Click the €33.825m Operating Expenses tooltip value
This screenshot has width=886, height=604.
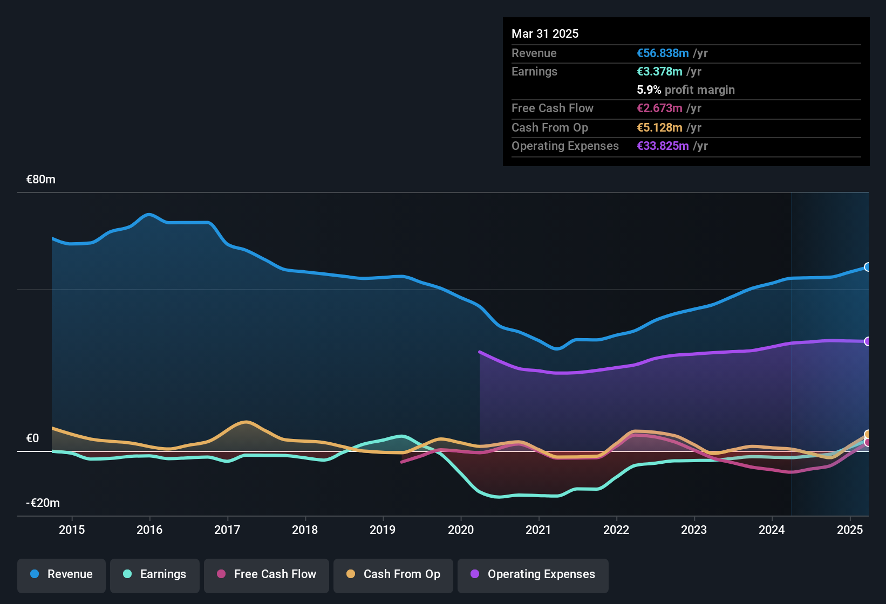663,146
